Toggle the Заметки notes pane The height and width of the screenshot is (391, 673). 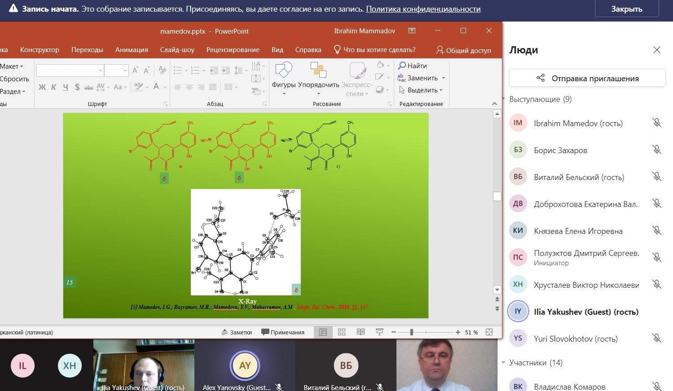tap(237, 332)
